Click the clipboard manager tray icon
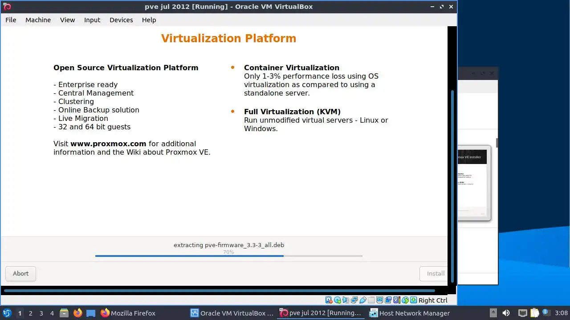 (534, 313)
